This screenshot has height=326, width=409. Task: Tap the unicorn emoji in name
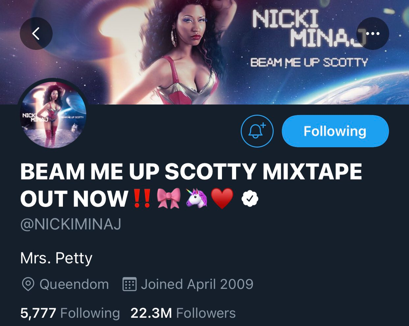[x=197, y=198]
